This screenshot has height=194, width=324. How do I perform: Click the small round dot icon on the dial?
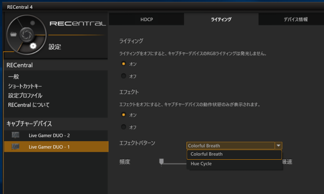coord(32,23)
